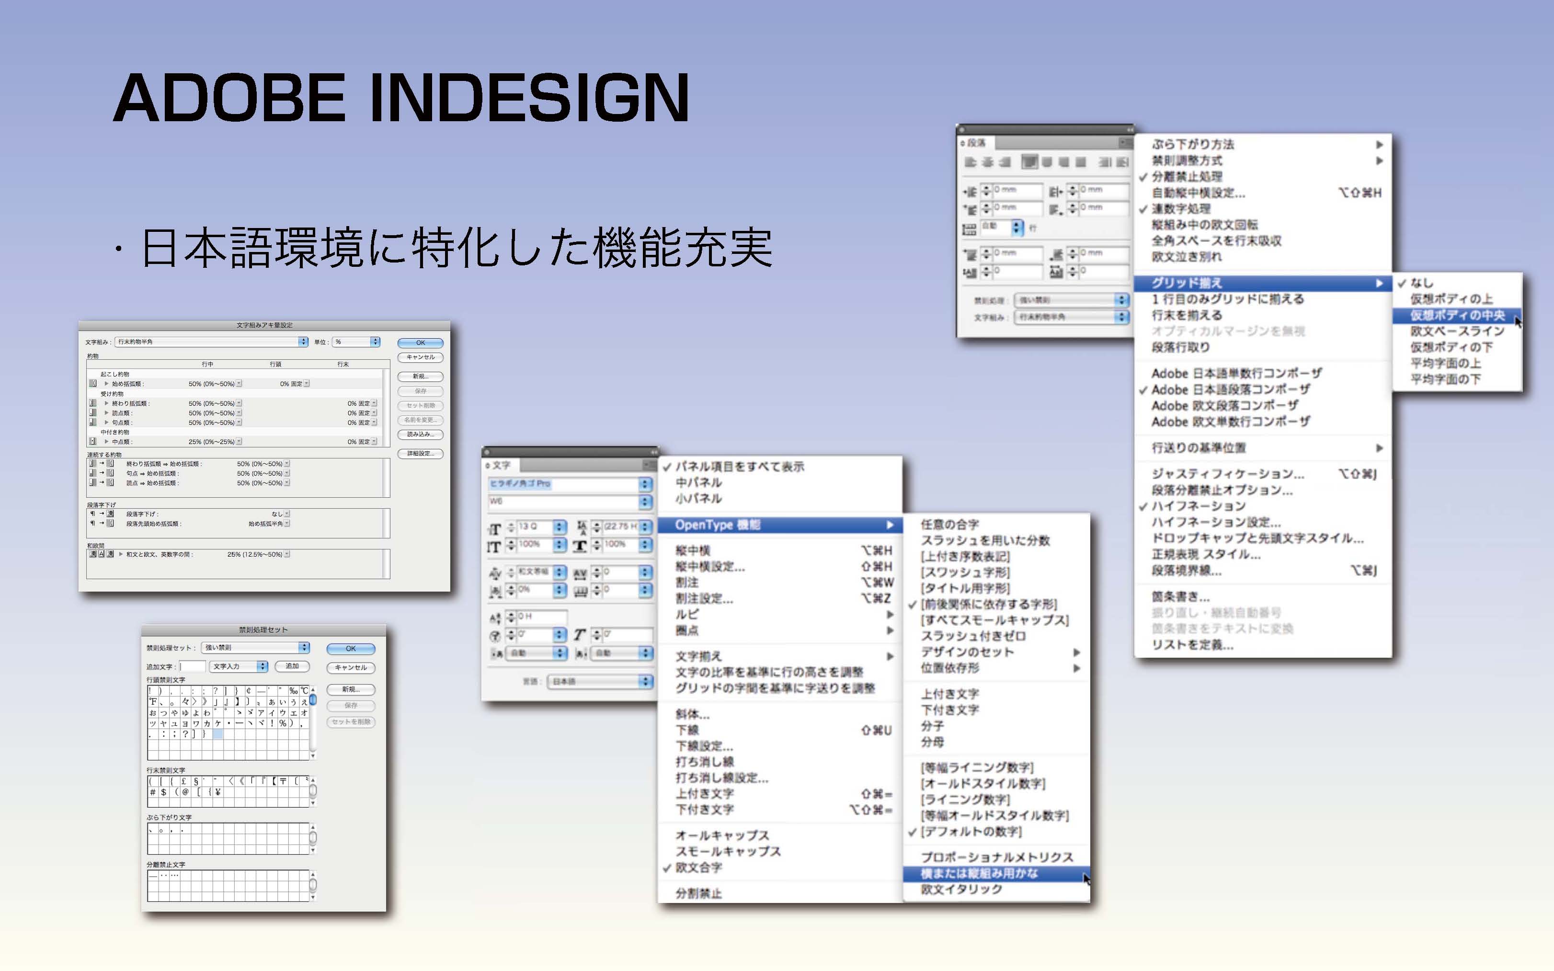Open the ぶら下がり方法 submenu

[x=1263, y=145]
